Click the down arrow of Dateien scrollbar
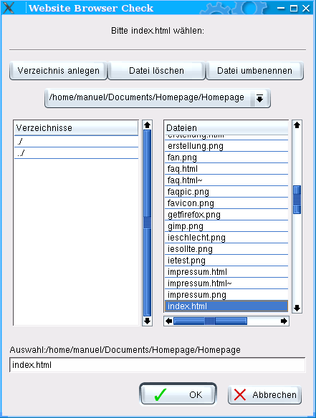The height and width of the screenshot is (418, 316). coord(297,308)
